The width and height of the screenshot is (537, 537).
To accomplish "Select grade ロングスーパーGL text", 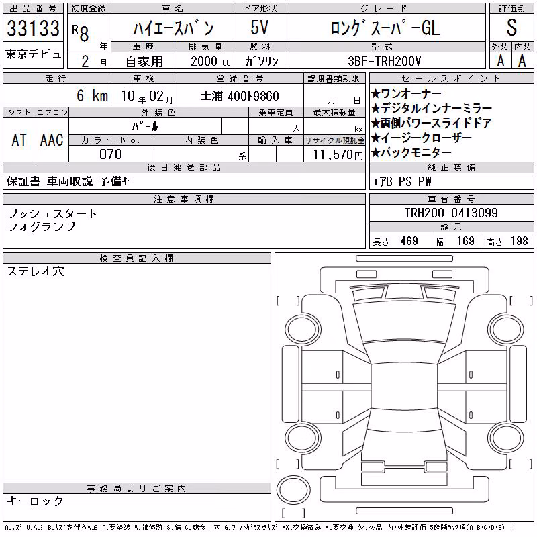I will click(385, 28).
